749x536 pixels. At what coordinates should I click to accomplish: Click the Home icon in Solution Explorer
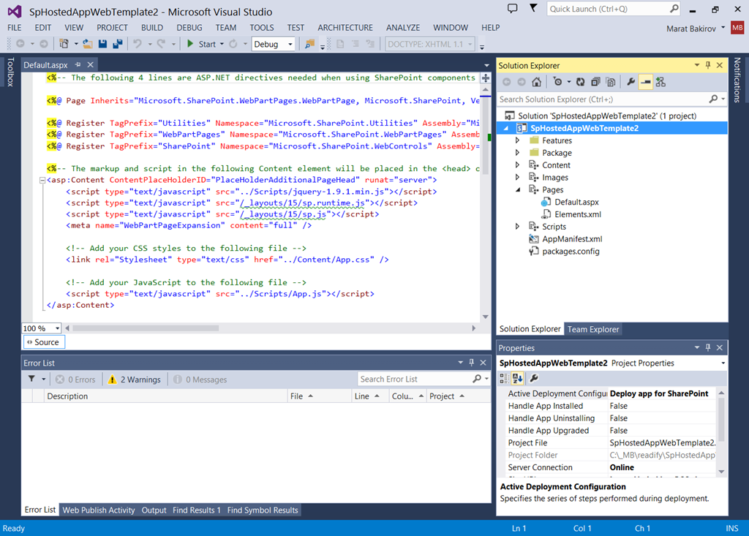click(536, 82)
